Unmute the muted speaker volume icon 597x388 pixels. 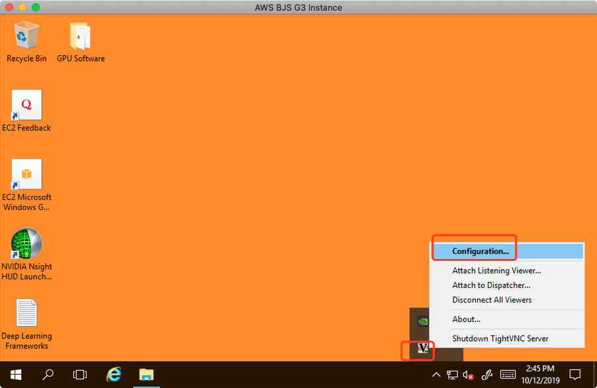click(x=469, y=375)
